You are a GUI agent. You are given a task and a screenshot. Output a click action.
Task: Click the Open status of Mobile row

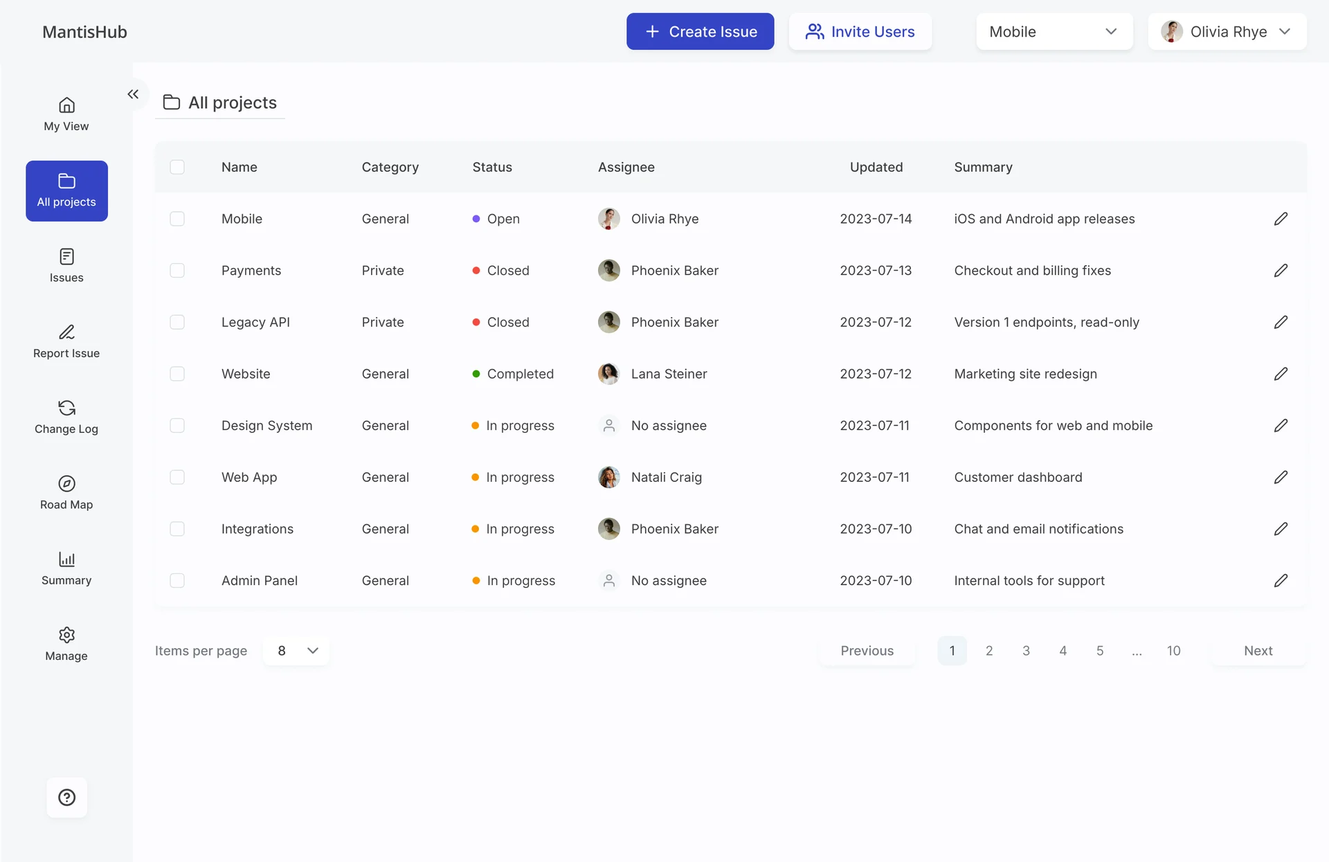496,219
